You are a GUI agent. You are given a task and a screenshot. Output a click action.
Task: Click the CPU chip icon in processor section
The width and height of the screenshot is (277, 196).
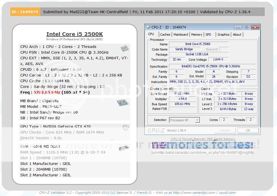124,48
